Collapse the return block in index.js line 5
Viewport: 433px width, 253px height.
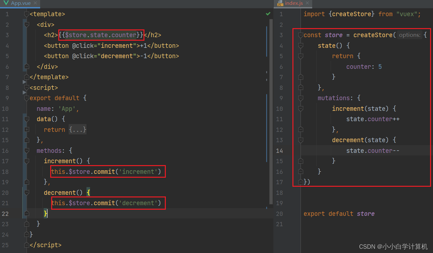click(301, 56)
